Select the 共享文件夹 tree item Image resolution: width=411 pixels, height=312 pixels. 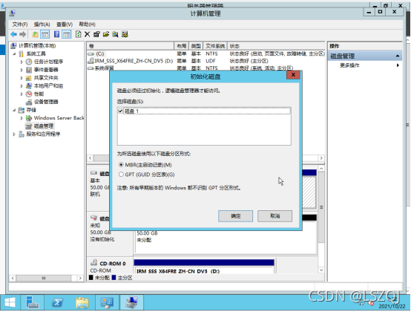click(x=46, y=78)
